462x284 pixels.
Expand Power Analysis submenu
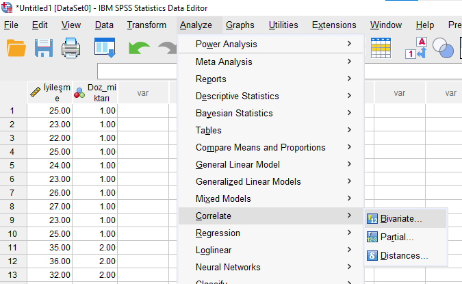(x=271, y=44)
